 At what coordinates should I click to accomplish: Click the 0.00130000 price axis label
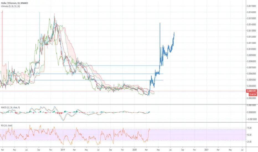[x=251, y=31]
